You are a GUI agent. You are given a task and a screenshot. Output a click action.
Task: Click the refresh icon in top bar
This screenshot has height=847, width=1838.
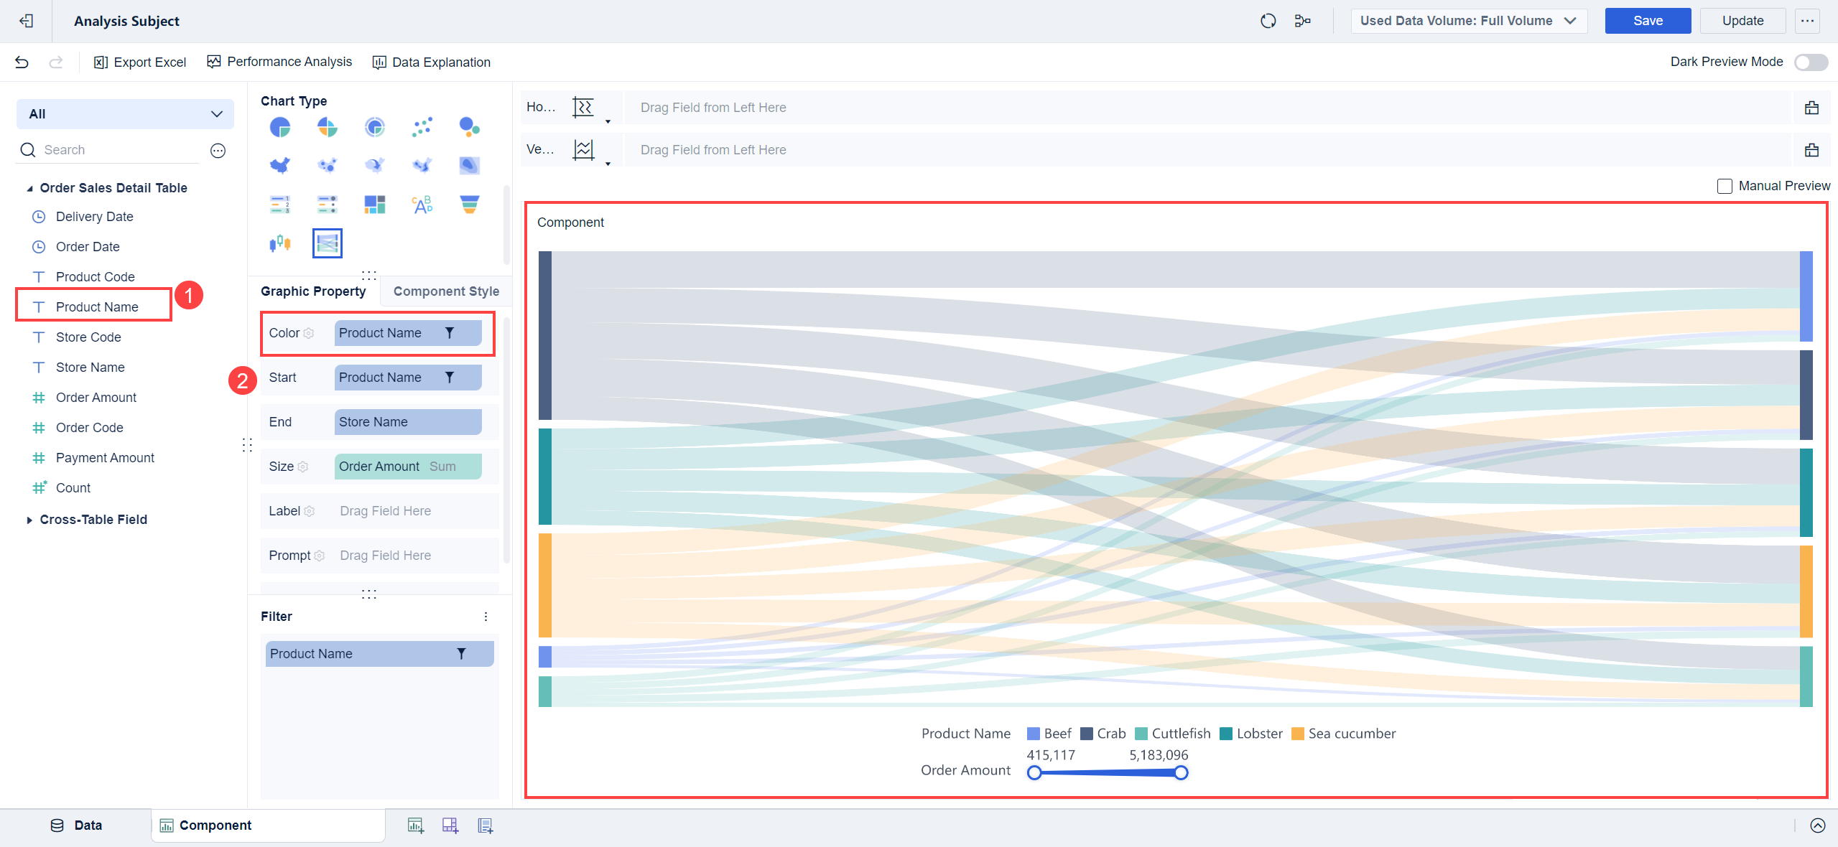(1268, 21)
